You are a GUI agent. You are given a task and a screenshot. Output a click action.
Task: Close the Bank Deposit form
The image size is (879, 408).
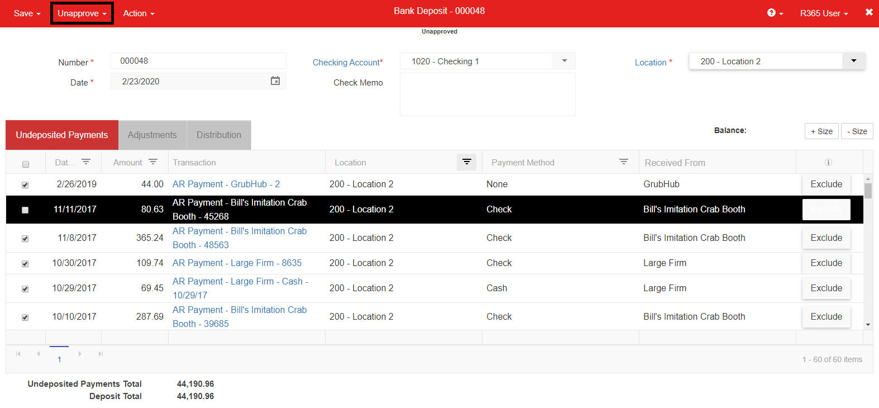click(x=869, y=12)
